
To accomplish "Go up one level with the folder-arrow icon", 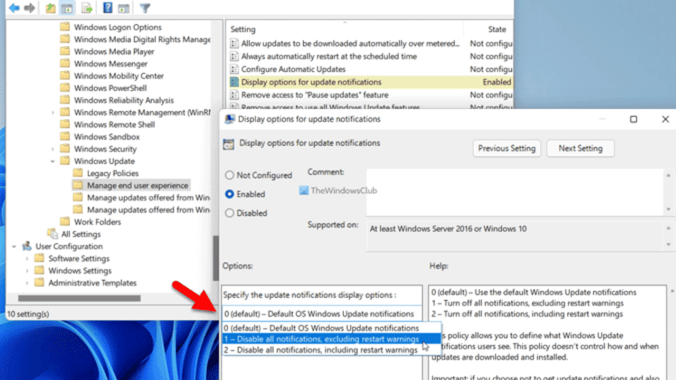I will pos(51,8).
